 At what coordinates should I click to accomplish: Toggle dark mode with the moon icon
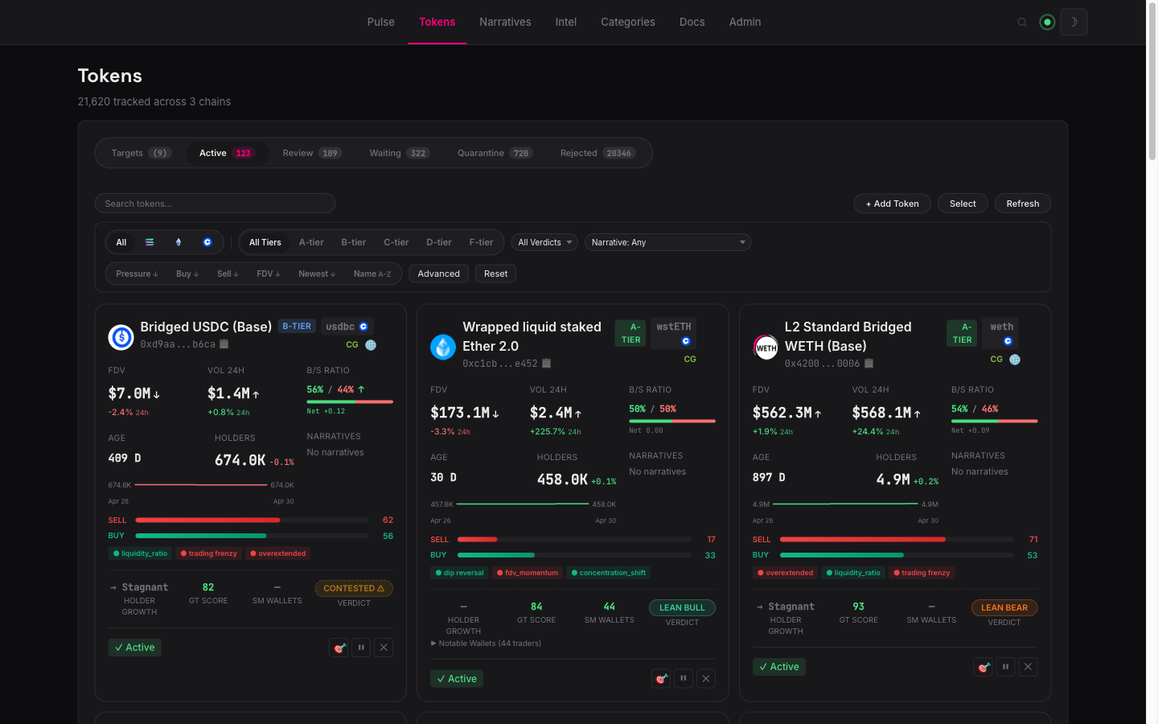(1074, 23)
